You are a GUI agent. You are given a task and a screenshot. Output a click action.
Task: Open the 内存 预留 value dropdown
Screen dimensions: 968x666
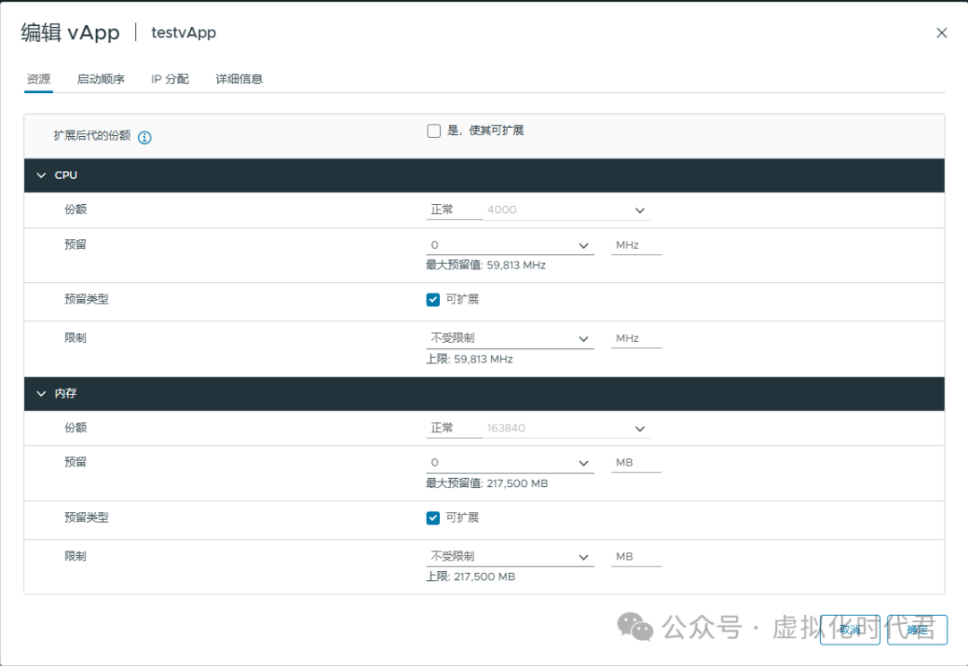[510, 463]
